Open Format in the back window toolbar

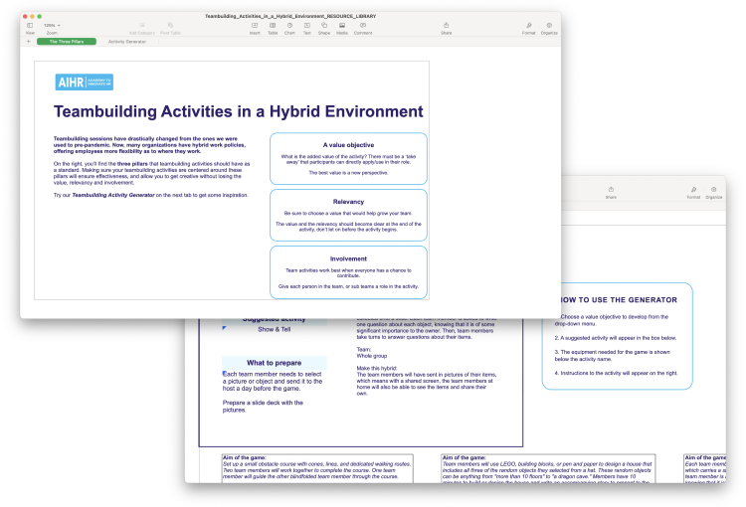tap(693, 189)
